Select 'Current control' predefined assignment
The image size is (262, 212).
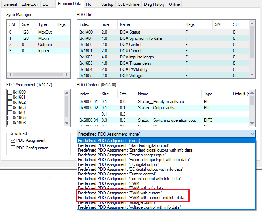point(166,174)
